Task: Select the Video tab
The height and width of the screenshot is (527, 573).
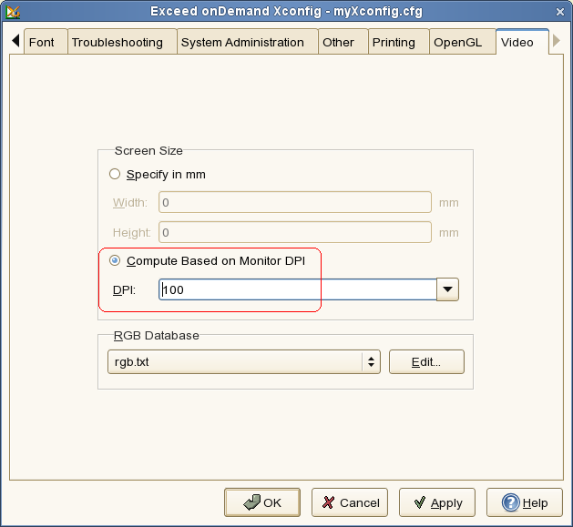Action: coord(517,42)
